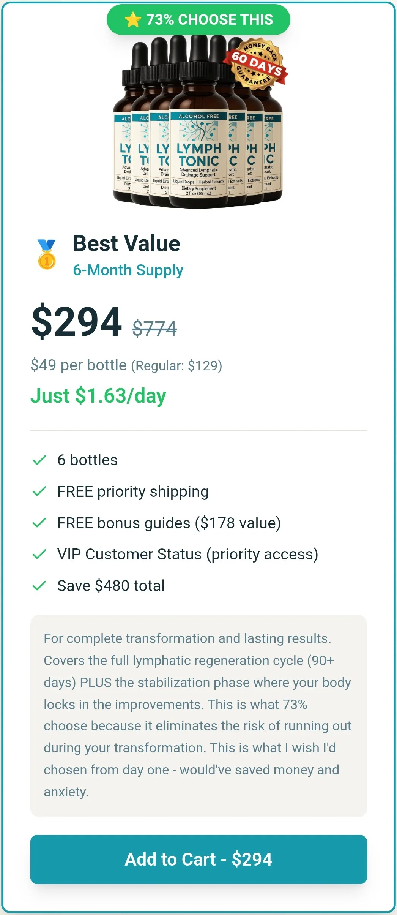
Task: Expand the plan description text box
Action: coord(198,716)
